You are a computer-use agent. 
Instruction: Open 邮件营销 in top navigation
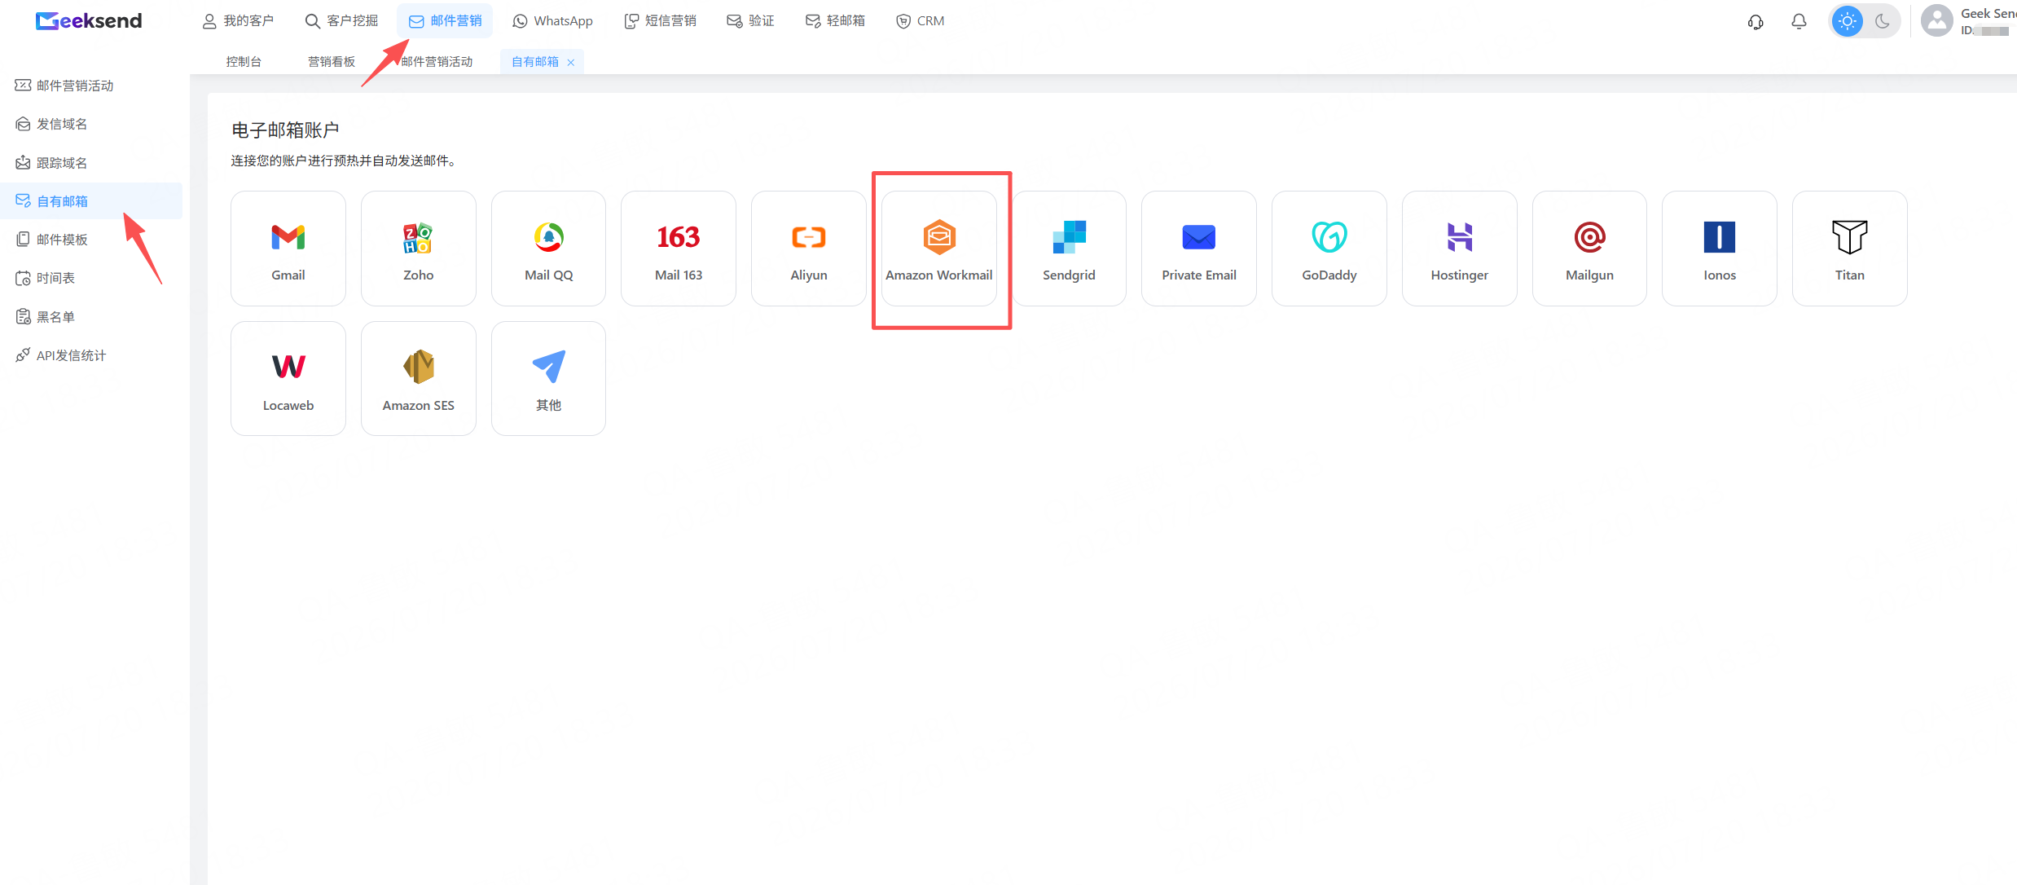pos(445,21)
